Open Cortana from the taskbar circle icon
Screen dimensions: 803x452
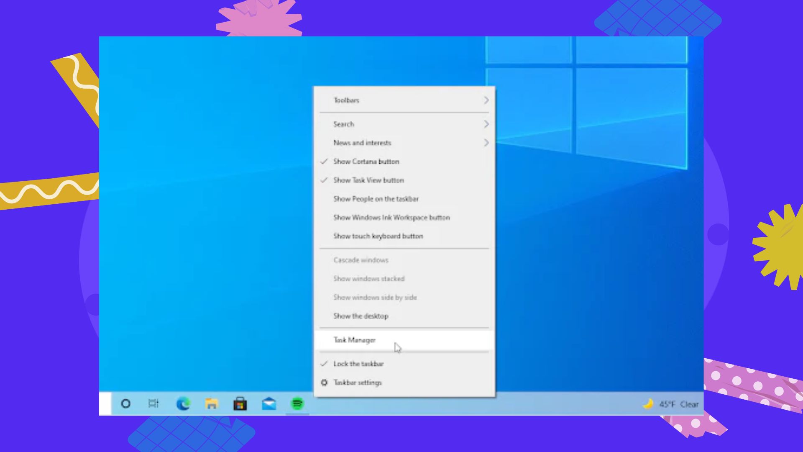[x=125, y=404]
